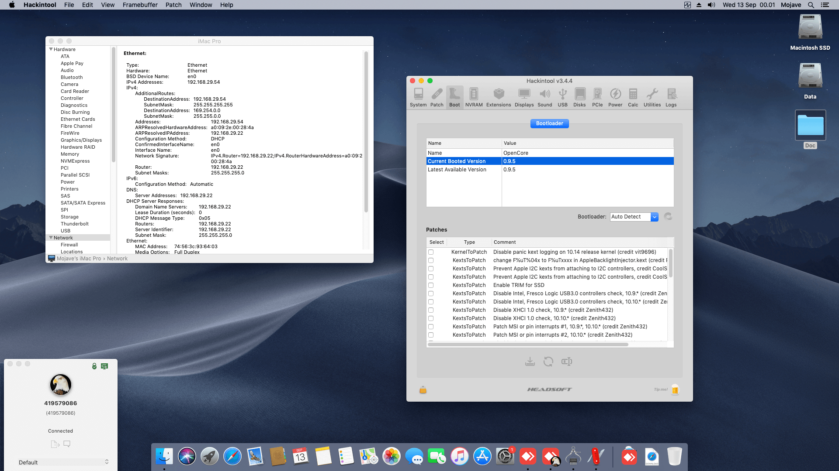Open the Framebuffer menu

[140, 5]
